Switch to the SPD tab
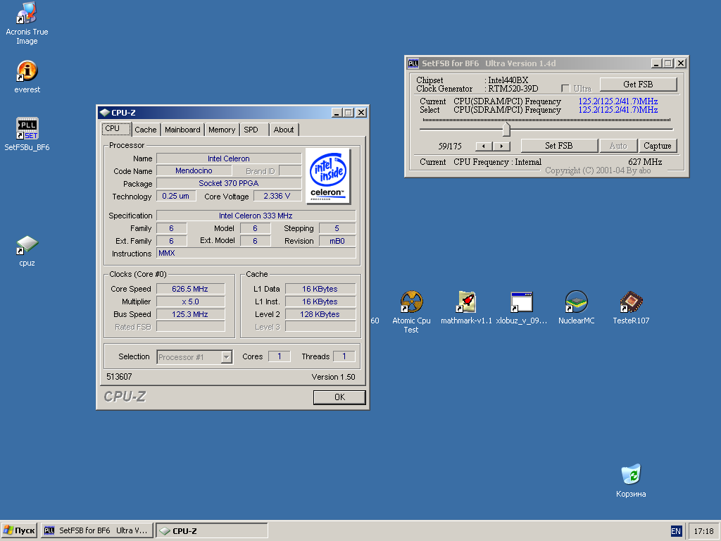The width and height of the screenshot is (721, 541). pyautogui.click(x=254, y=130)
